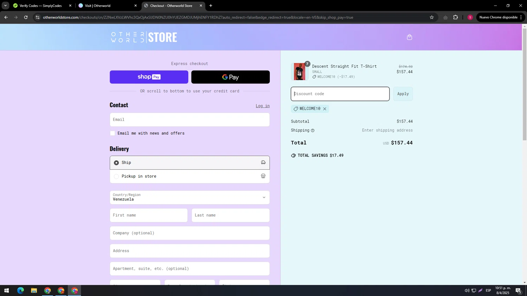Screen dimensions: 527x296
Task: Click the Last name field
Action: (x=230, y=215)
